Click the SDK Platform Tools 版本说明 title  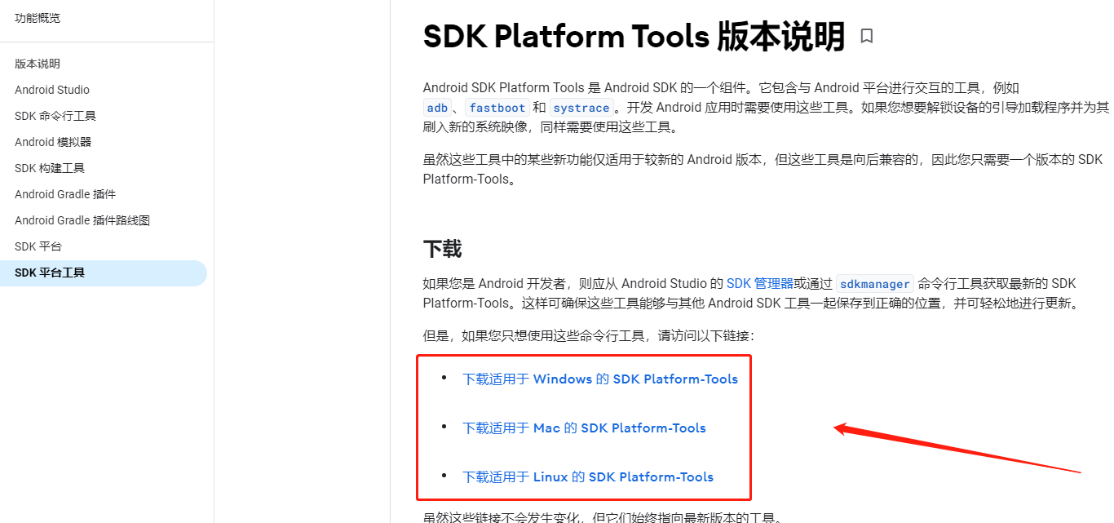click(x=634, y=37)
